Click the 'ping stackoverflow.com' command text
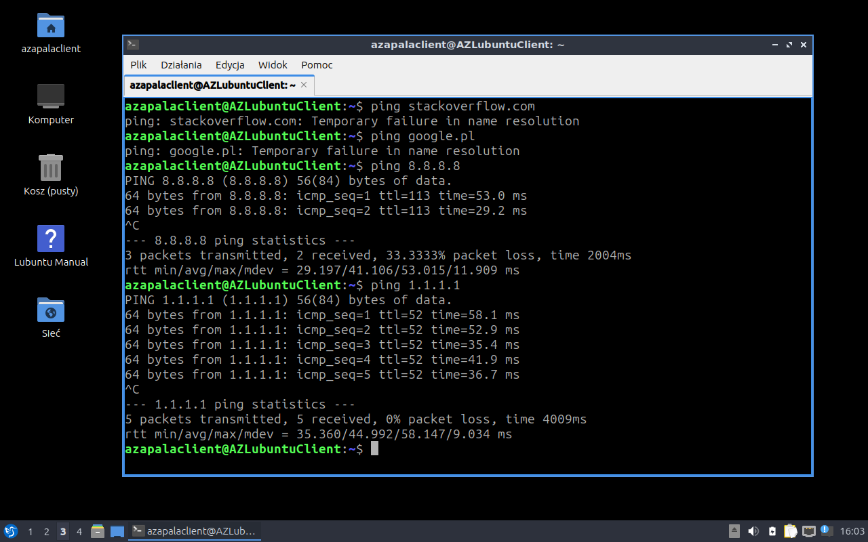 point(453,106)
